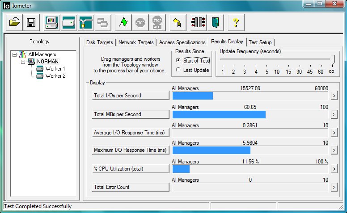Click the Test Completed Successfully status text
347x213 pixels.
38,206
